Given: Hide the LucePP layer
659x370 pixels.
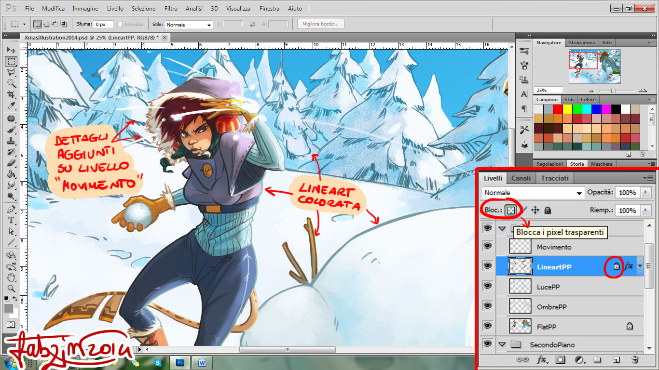Looking at the screenshot, I should [x=488, y=286].
